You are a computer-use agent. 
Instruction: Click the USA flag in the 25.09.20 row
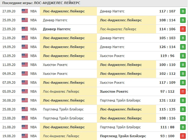click(25, 20)
